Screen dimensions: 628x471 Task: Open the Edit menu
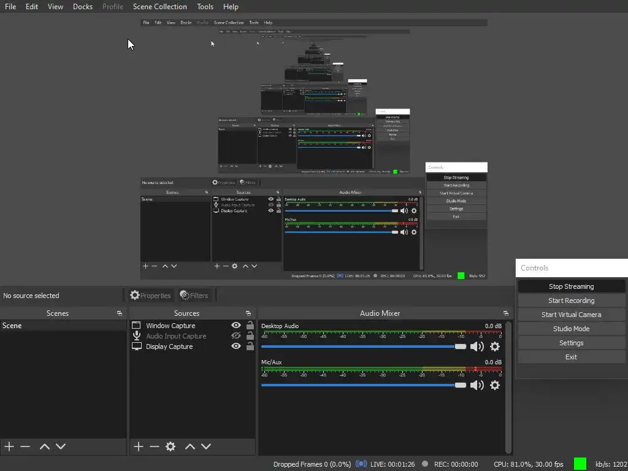coord(32,6)
